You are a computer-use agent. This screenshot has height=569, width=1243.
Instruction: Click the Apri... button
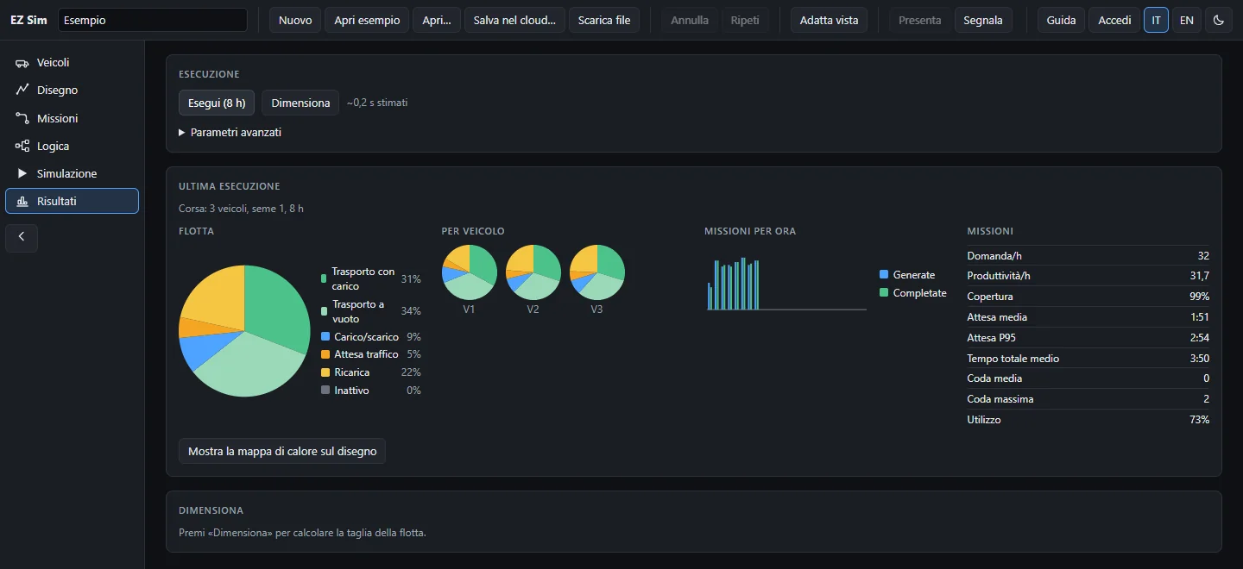pos(437,20)
